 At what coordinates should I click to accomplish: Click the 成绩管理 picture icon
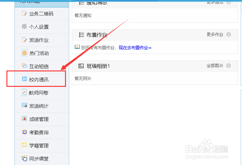(x=24, y=119)
